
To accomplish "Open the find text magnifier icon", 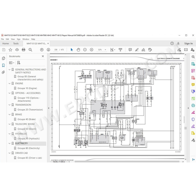I will point(30,50).
